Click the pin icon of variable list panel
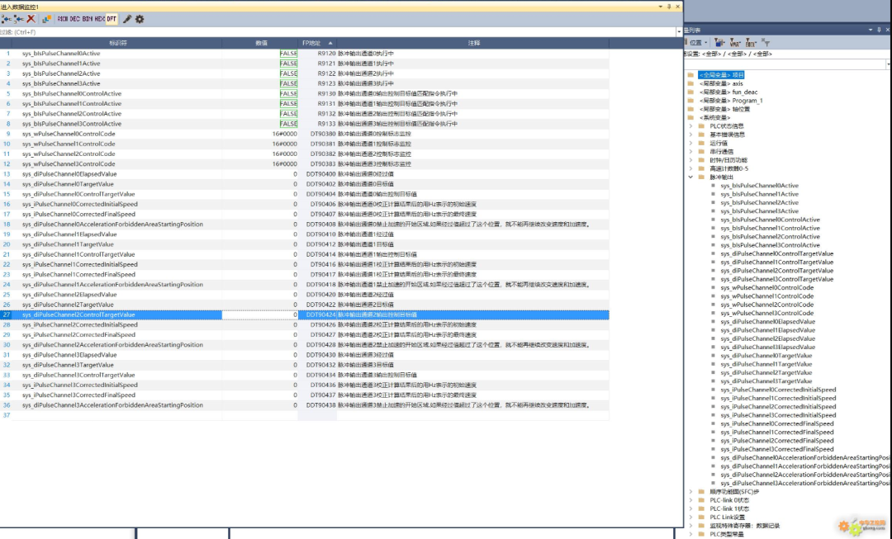Screen dimensions: 892x539 click(x=877, y=30)
